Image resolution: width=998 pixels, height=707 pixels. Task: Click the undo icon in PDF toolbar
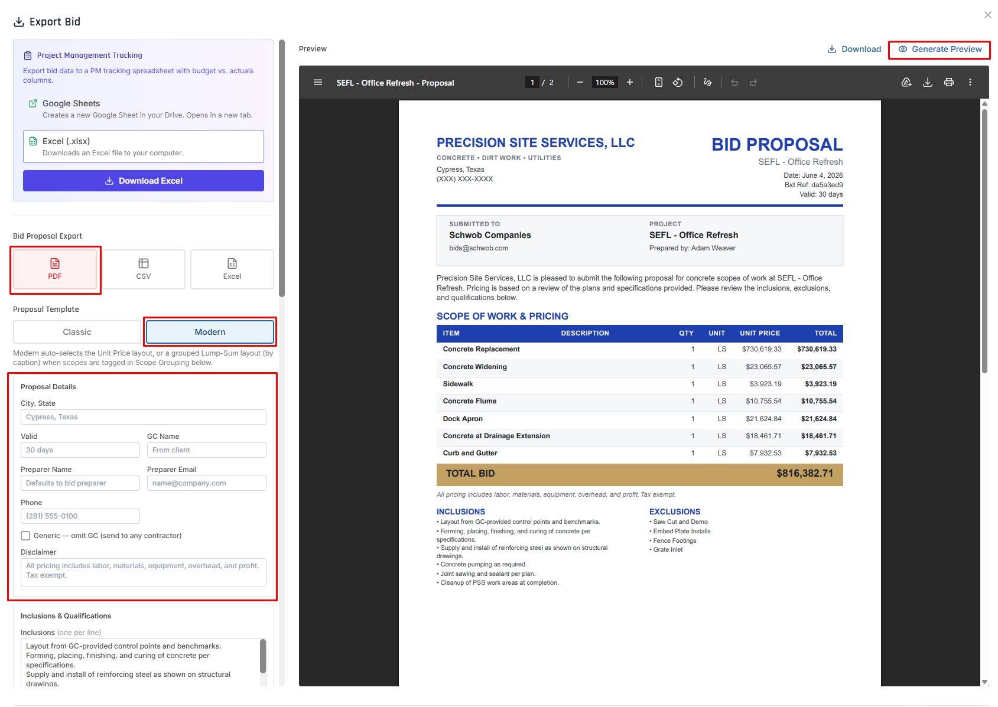pyautogui.click(x=734, y=82)
